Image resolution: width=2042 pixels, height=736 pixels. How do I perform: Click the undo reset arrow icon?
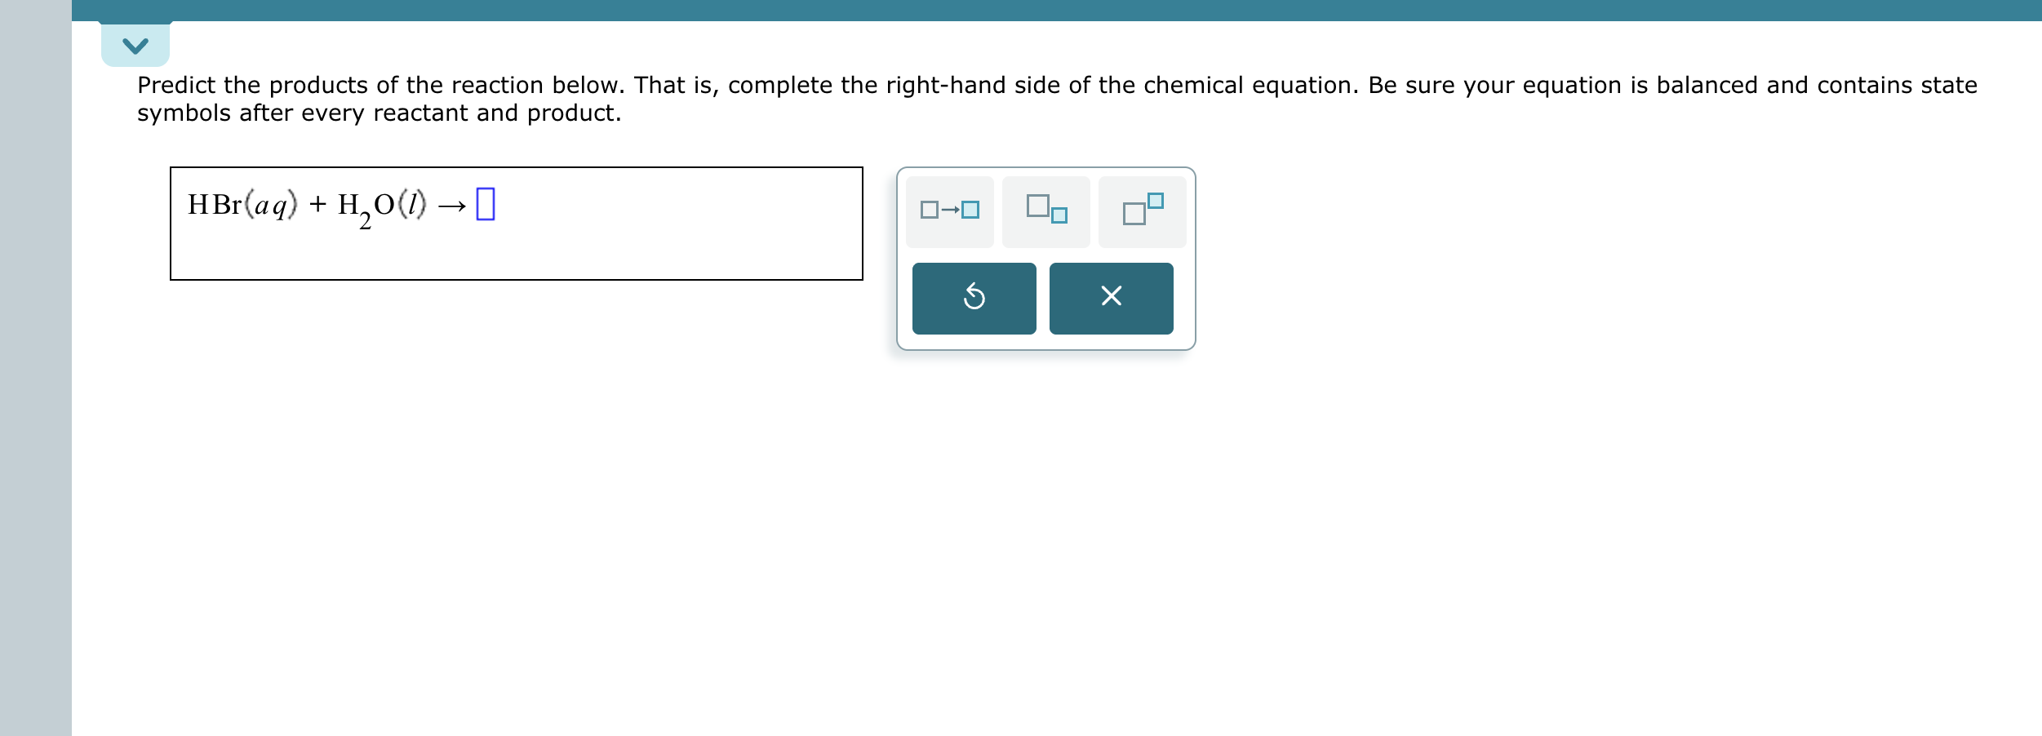(x=973, y=298)
